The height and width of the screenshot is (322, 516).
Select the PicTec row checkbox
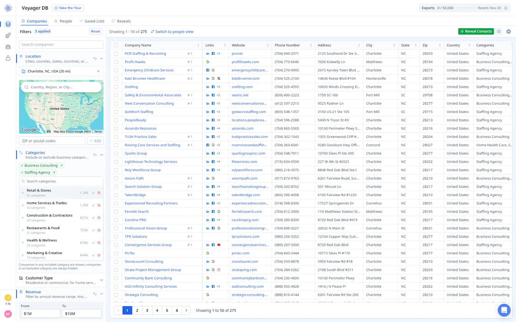click(x=116, y=253)
